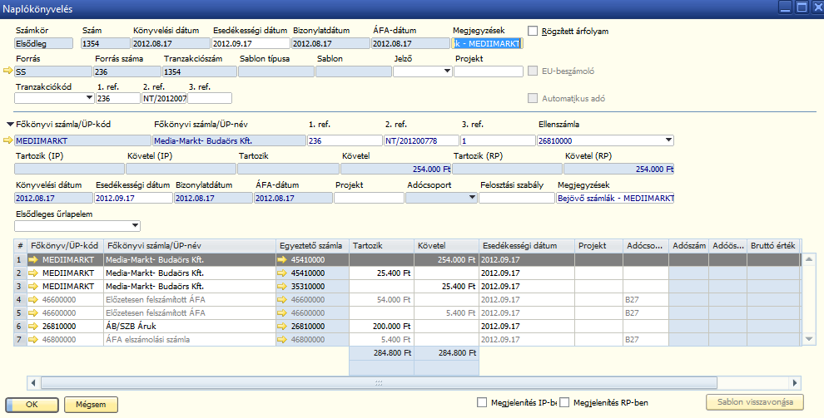This screenshot has width=824, height=418.
Task: Click the Esedékességi dátum column header
Action: [x=527, y=245]
